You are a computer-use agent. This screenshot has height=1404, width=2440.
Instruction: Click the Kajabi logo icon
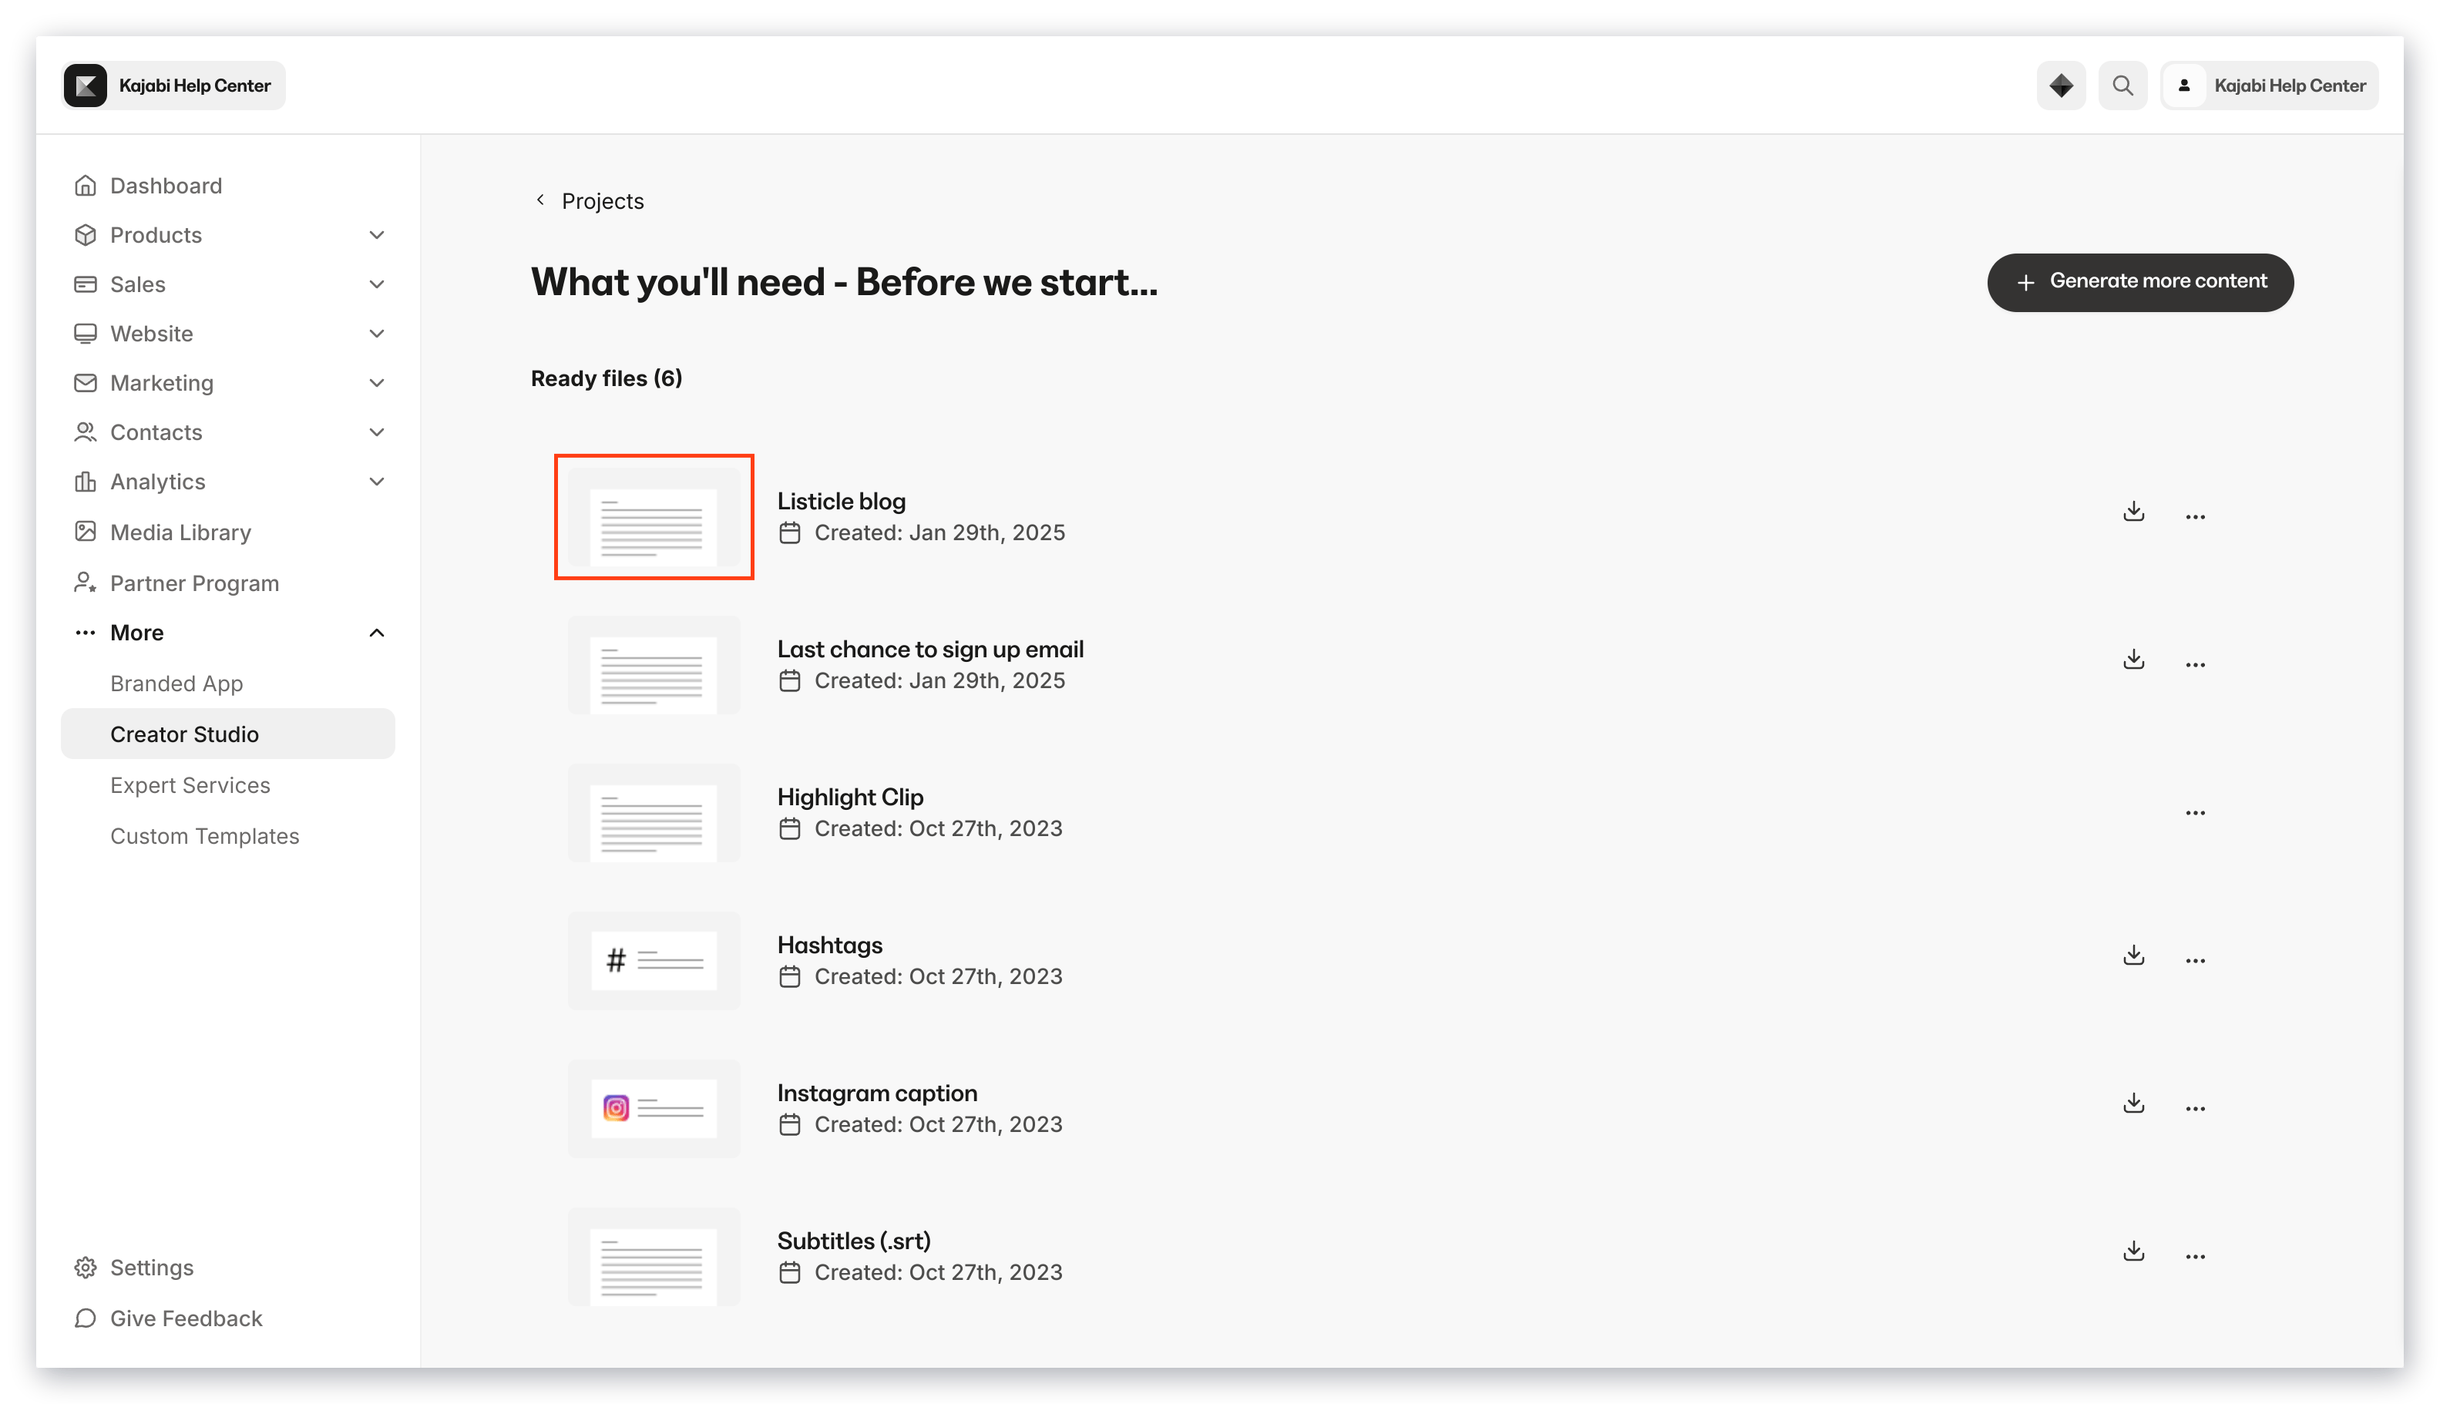pyautogui.click(x=85, y=86)
